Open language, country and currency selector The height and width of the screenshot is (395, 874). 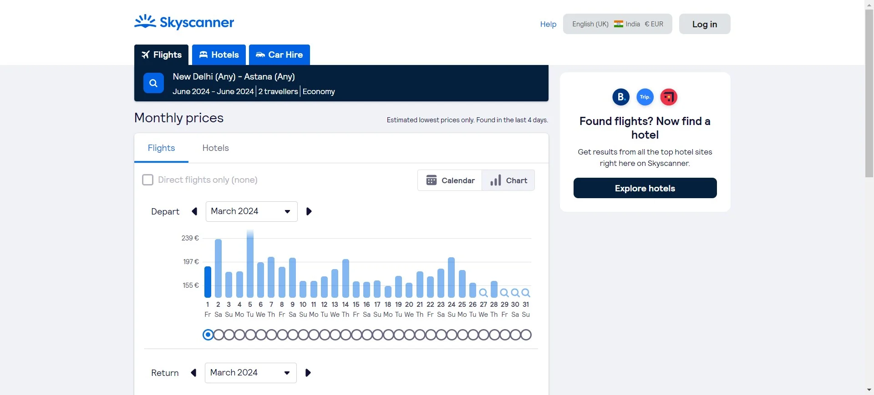click(617, 24)
